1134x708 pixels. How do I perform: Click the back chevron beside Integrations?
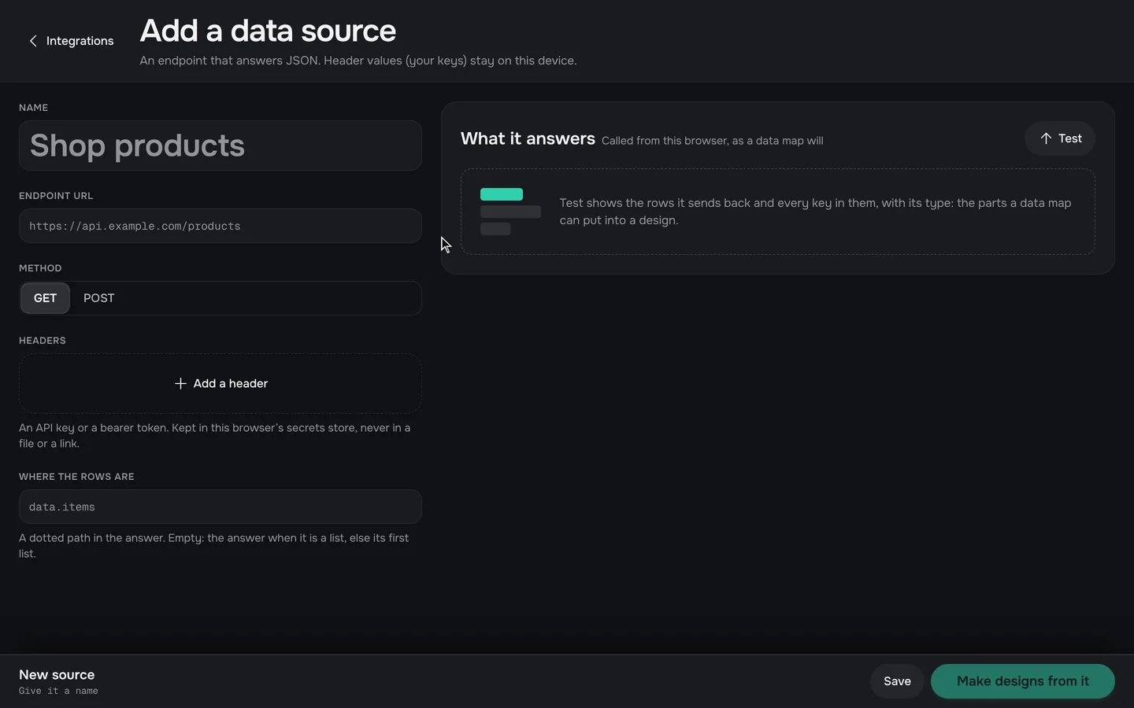point(33,41)
